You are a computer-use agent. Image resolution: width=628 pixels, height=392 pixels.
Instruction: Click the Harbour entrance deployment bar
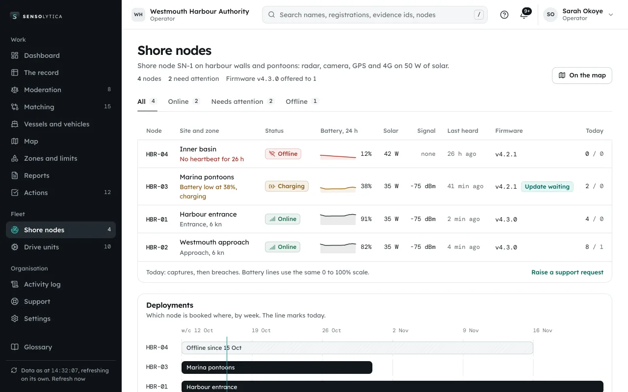(392, 387)
